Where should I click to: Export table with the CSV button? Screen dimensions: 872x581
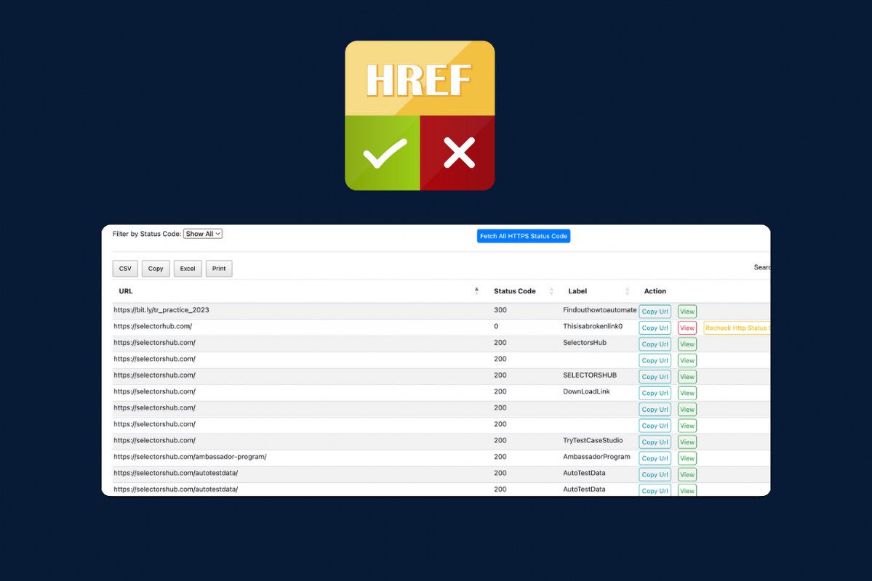[x=125, y=268]
